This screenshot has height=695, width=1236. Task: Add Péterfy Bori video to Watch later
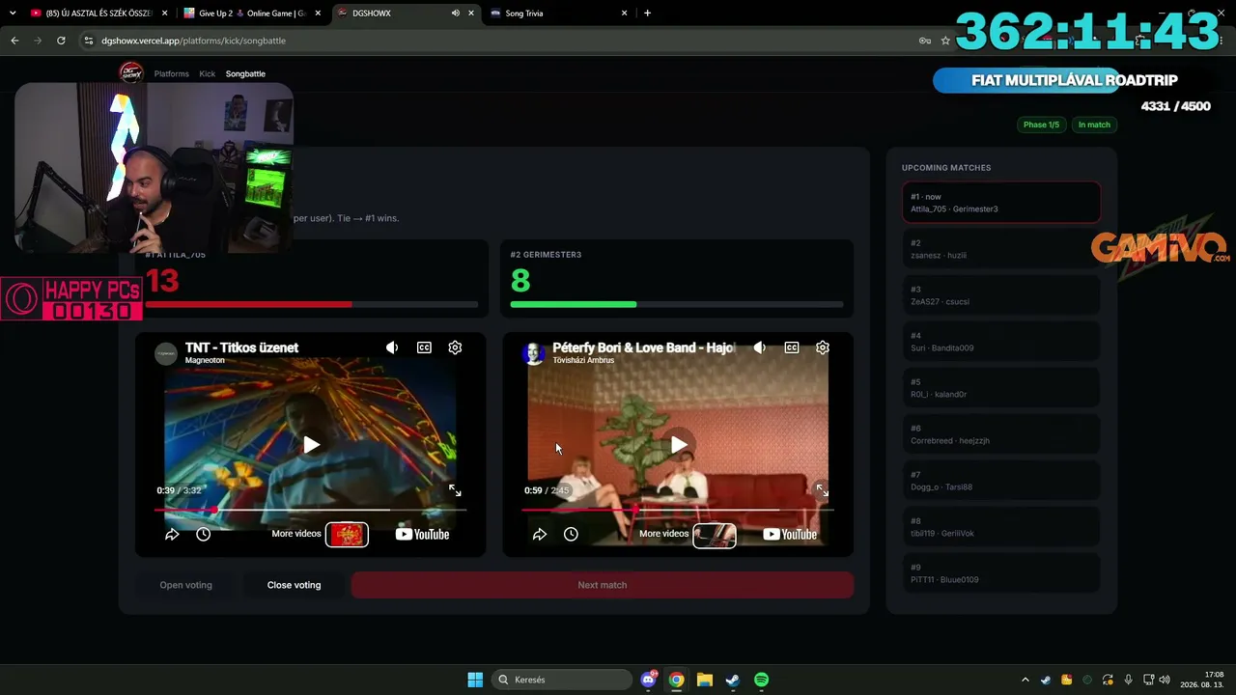pos(572,534)
